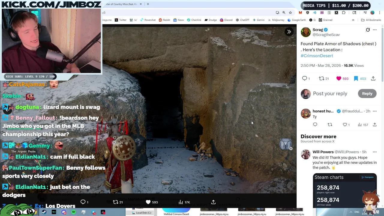Click share icon beside the 403 bookmark count
Viewport: 384px width, 216px height.
pyautogui.click(x=373, y=78)
